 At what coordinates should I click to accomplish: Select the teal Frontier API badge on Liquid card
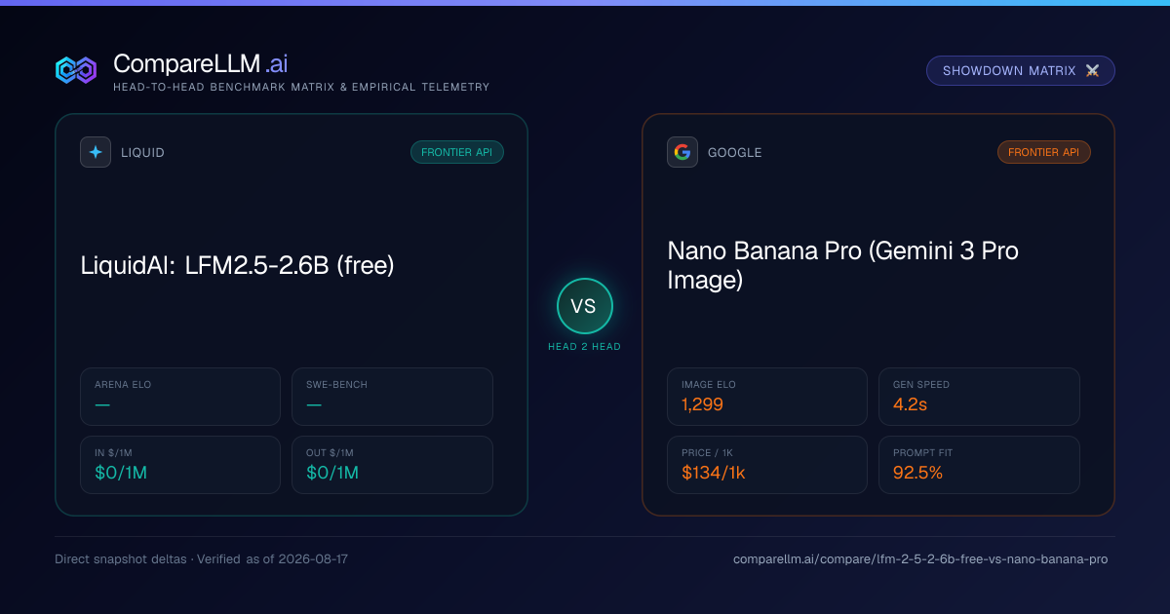pyautogui.click(x=457, y=152)
